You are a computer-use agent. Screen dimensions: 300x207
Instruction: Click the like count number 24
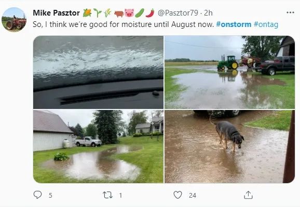pyautogui.click(x=192, y=196)
